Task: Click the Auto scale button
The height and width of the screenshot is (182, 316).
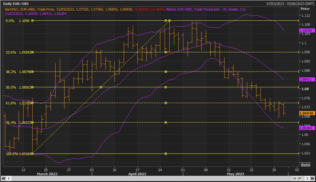Action: coord(305,164)
